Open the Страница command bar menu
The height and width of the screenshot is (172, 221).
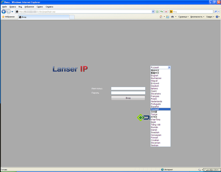[x=183, y=17]
